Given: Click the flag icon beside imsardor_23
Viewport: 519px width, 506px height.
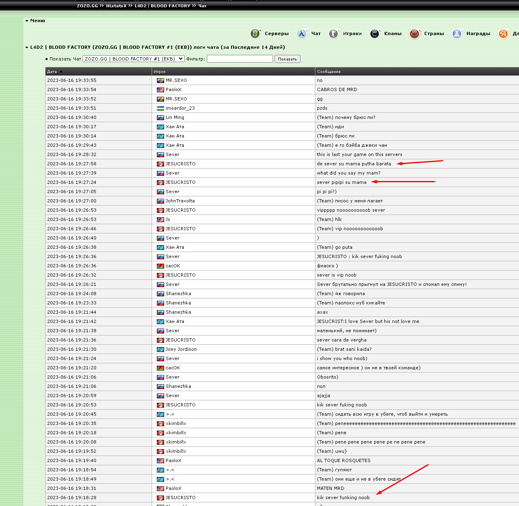Looking at the screenshot, I should point(160,108).
